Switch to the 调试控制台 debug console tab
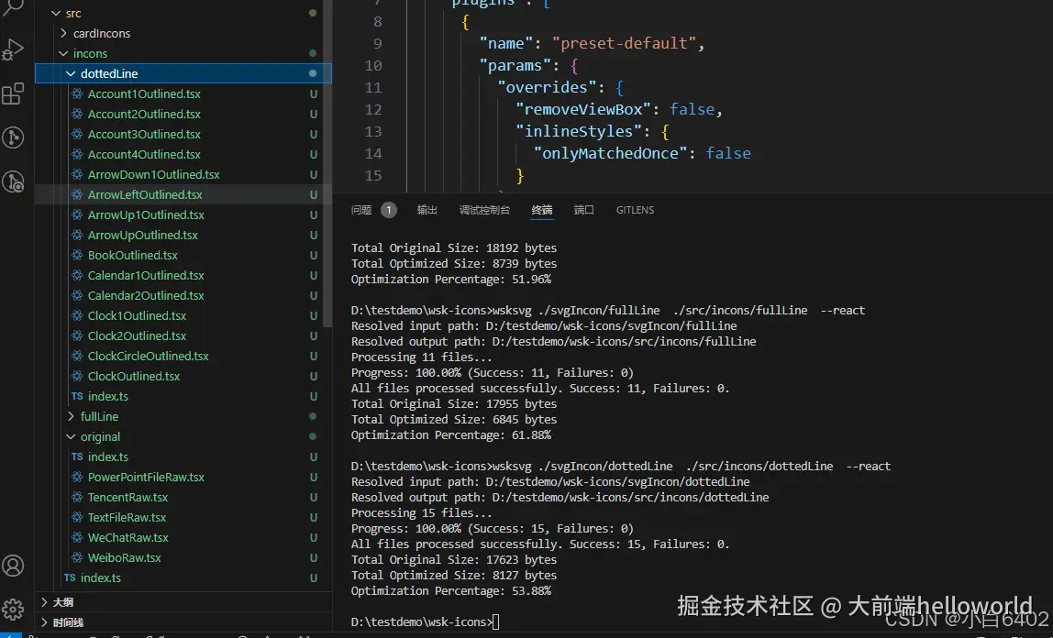Image resolution: width=1053 pixels, height=638 pixels. coord(484,210)
